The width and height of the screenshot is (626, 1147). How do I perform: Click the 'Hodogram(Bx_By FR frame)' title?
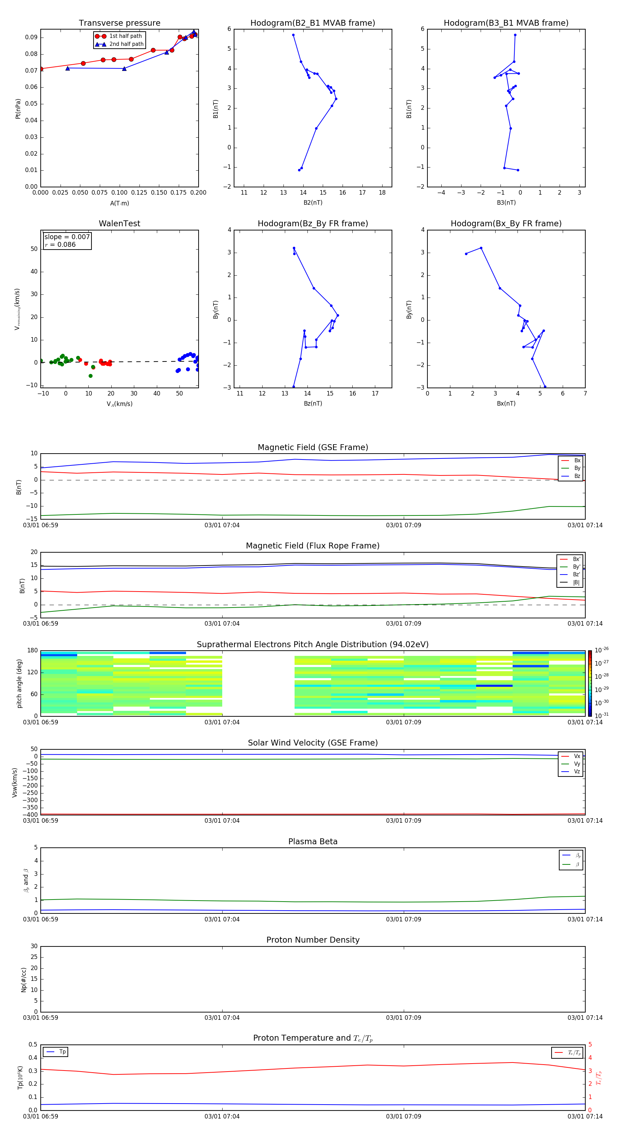point(506,223)
